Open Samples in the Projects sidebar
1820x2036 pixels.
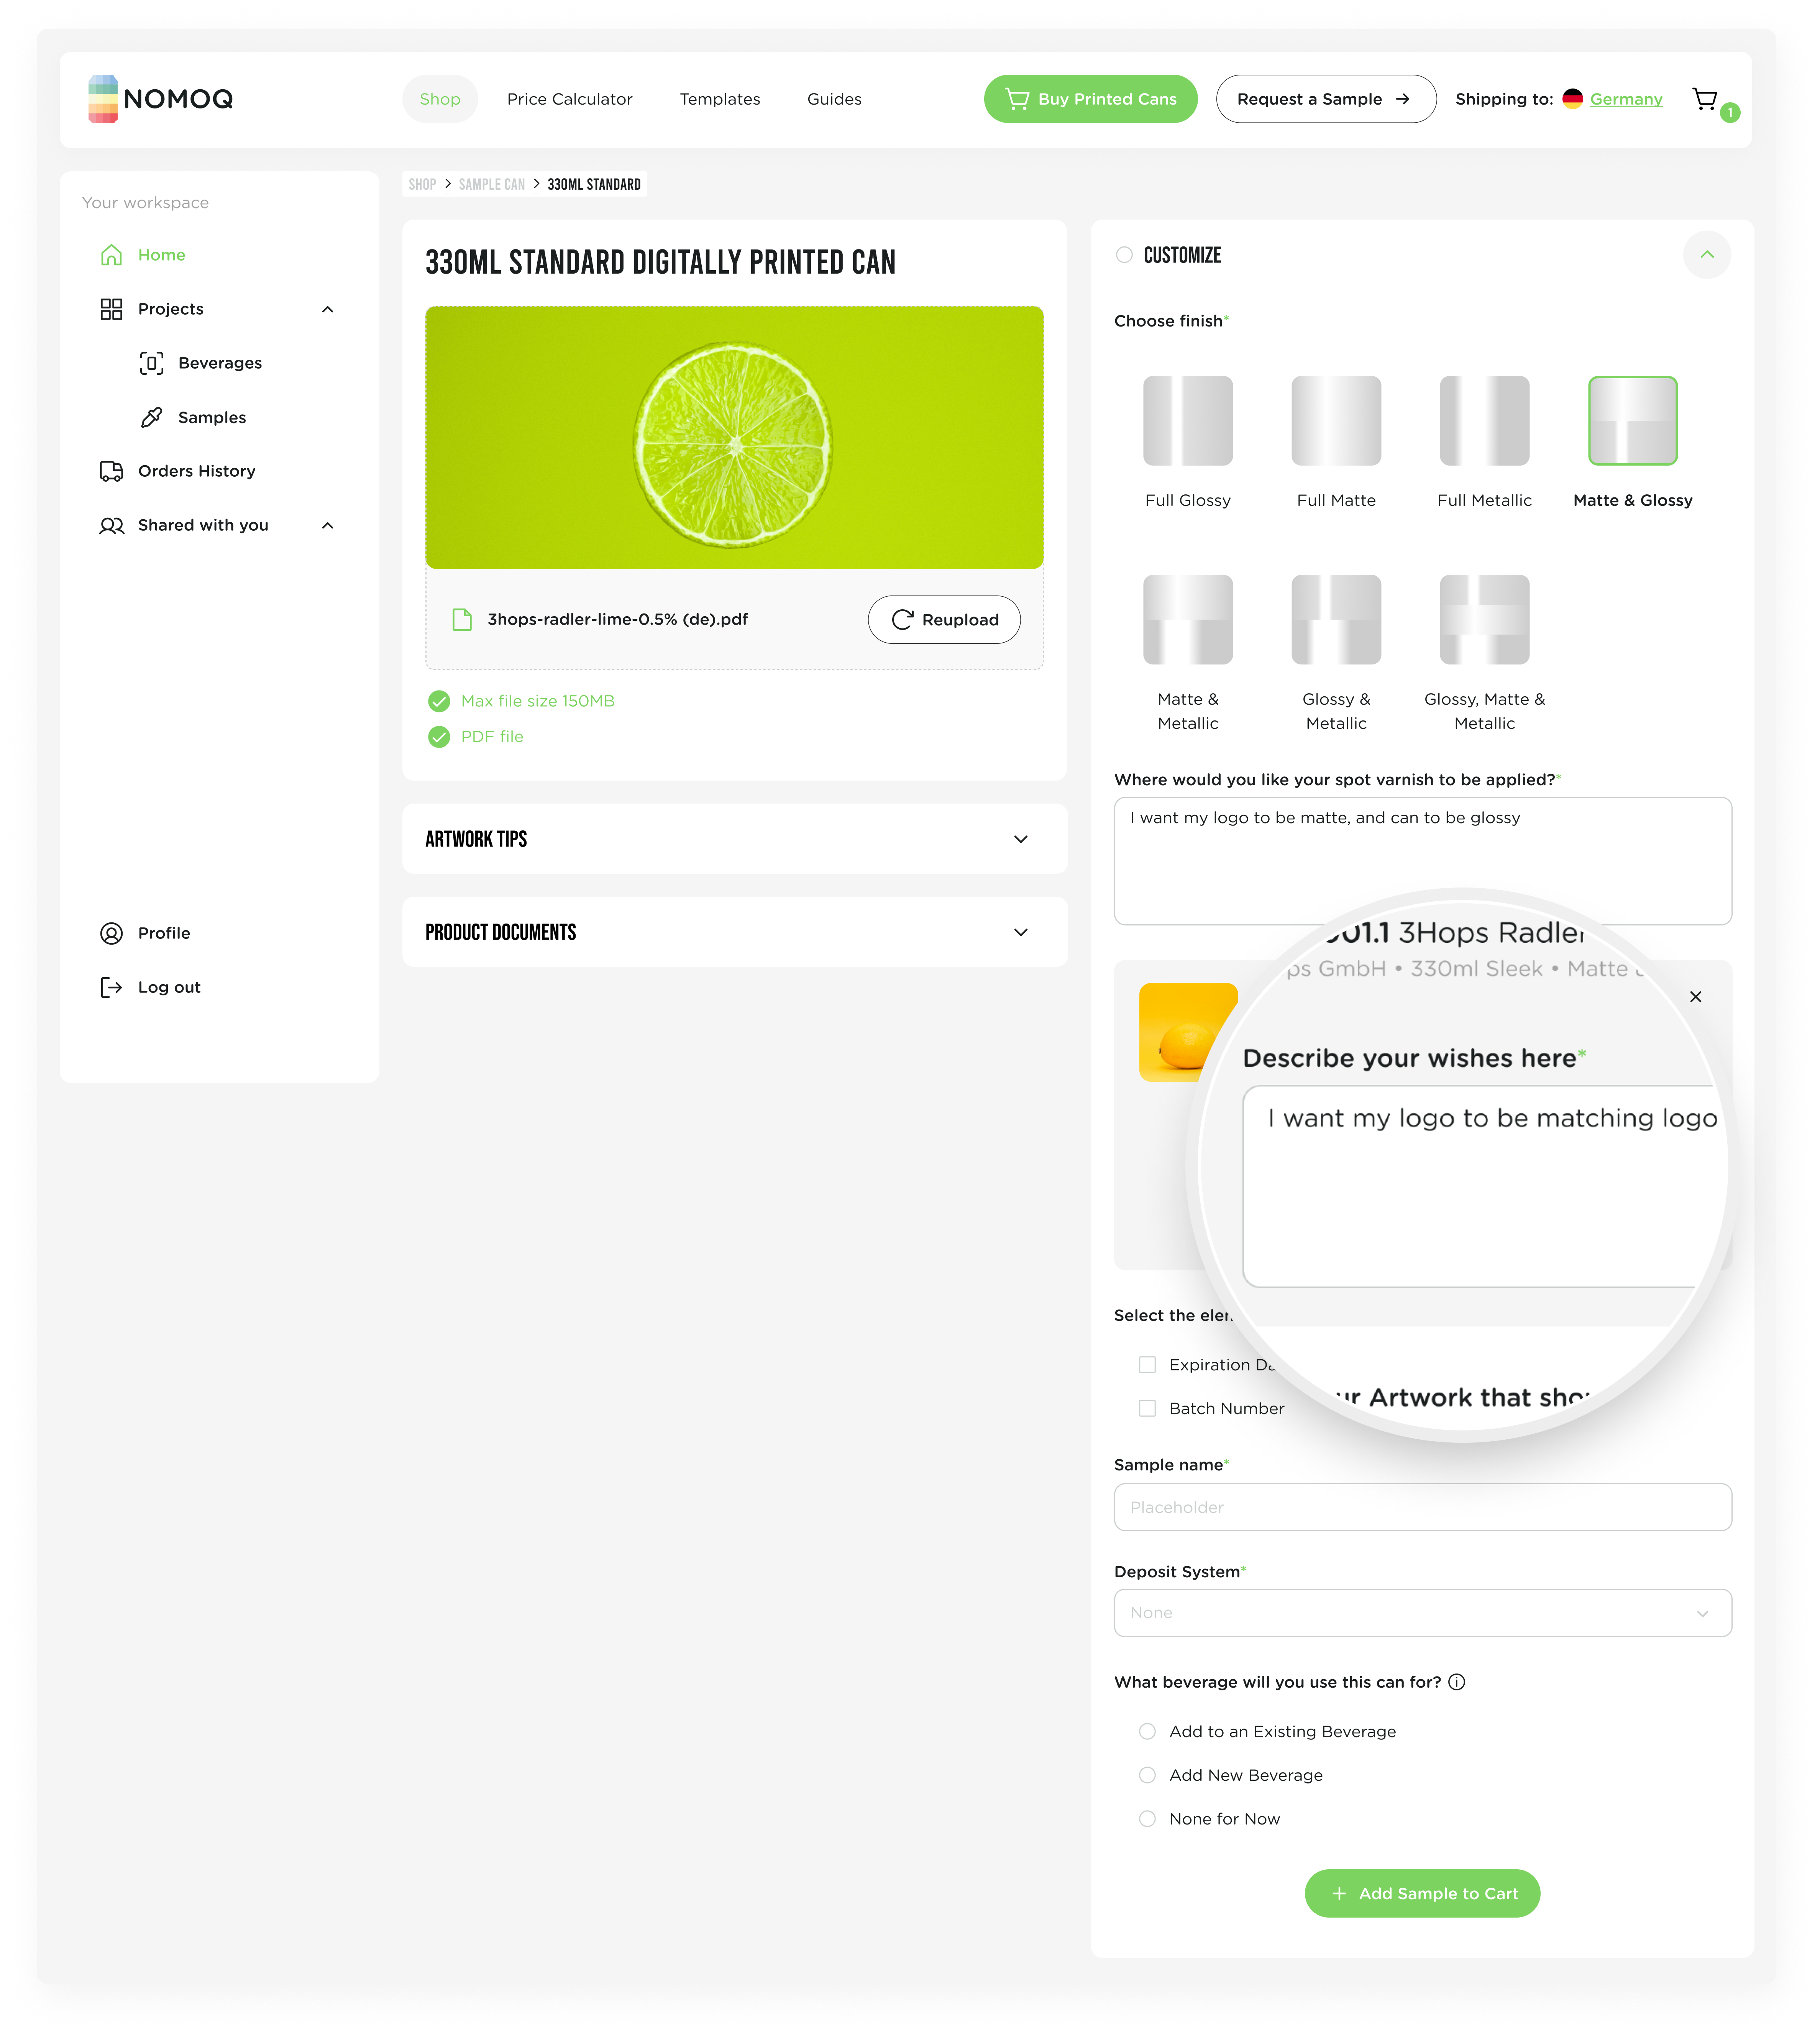(211, 417)
